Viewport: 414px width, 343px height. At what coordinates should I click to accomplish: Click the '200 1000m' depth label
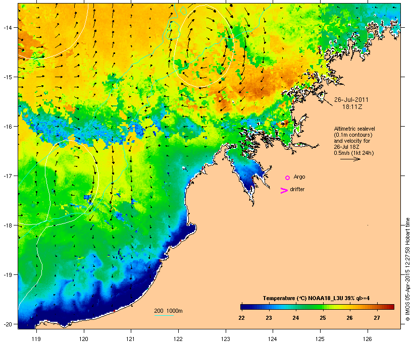[168, 311]
